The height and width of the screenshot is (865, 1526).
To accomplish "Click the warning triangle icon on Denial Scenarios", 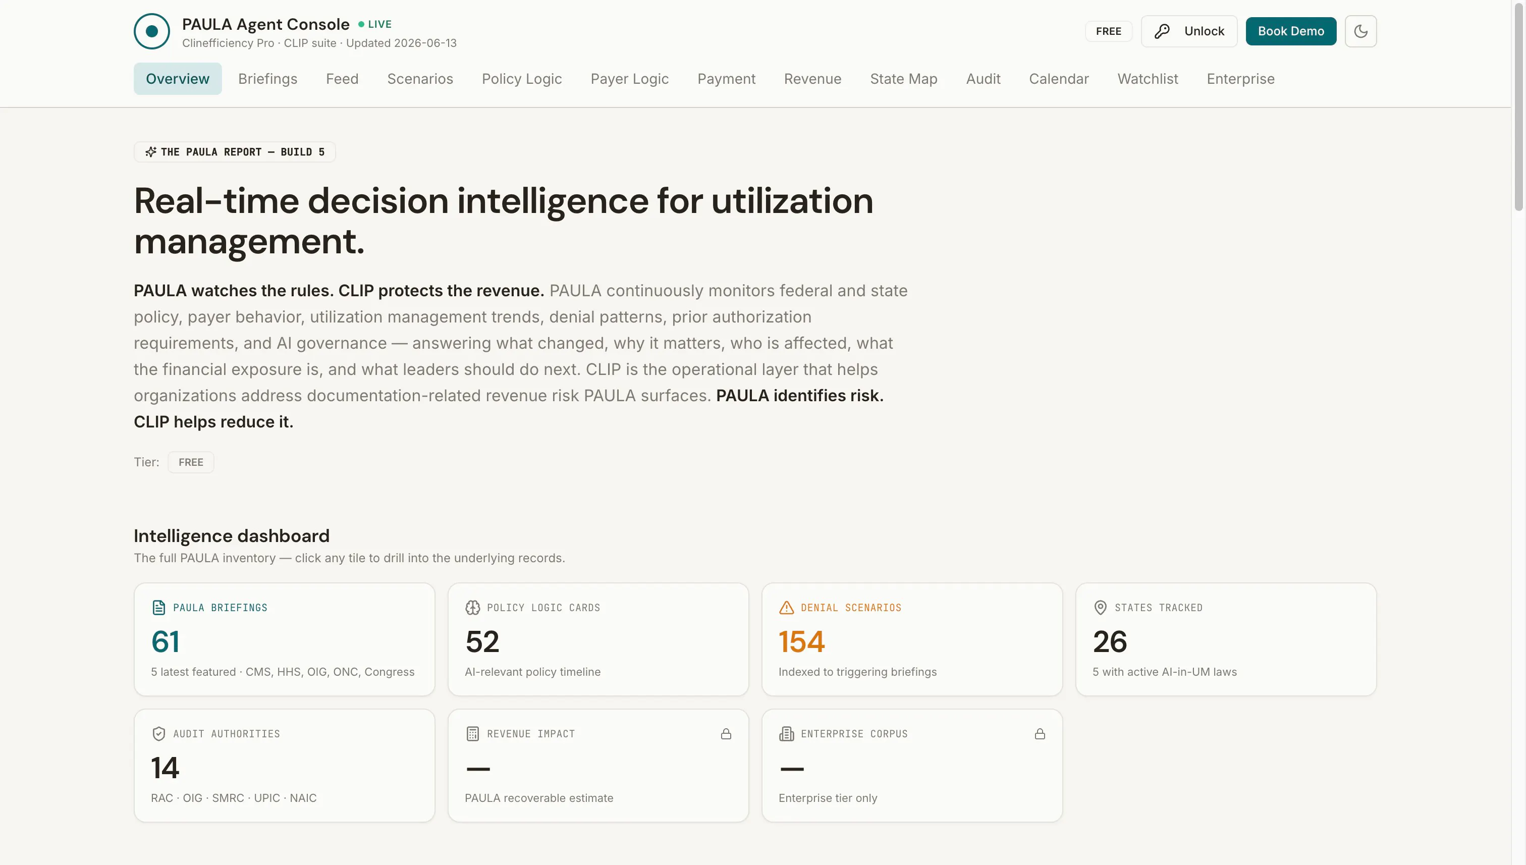I will click(x=786, y=608).
